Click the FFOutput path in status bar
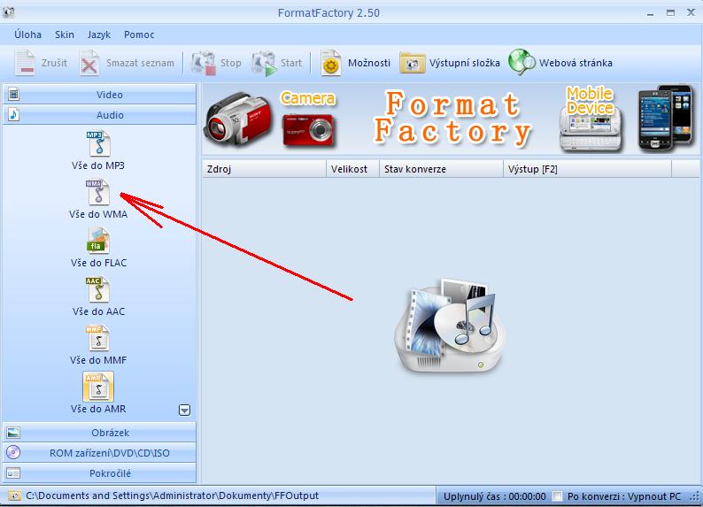 click(x=172, y=495)
